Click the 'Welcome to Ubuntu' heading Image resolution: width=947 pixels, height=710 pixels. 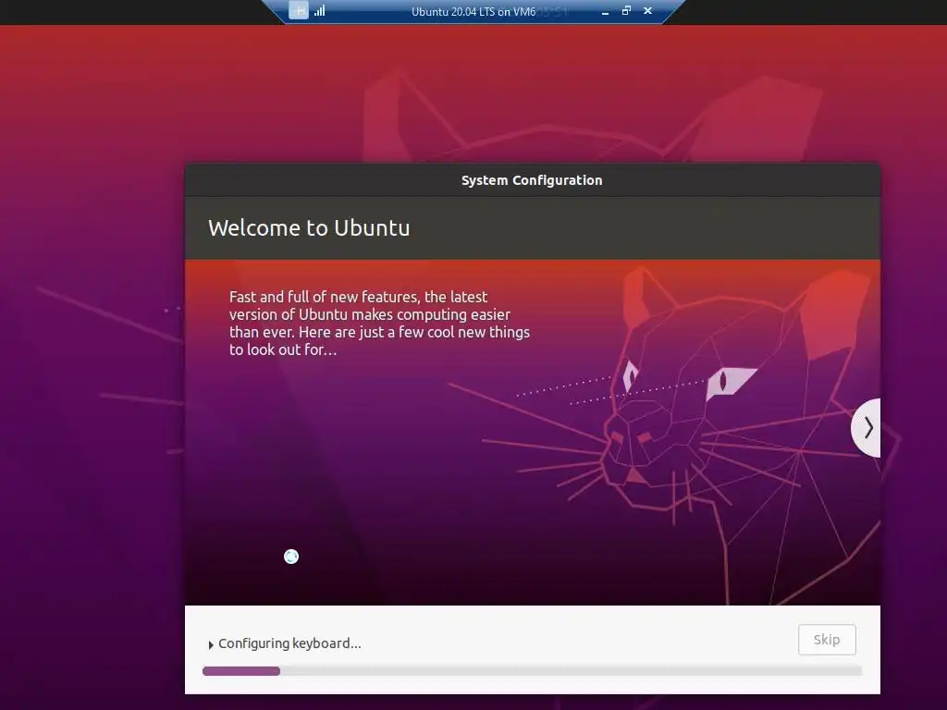[x=309, y=227]
